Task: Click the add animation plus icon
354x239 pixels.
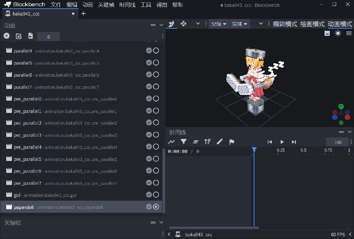Action: tap(7, 36)
